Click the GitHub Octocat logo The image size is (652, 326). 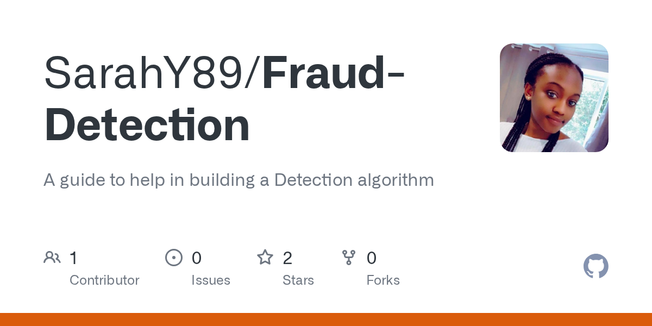tap(595, 267)
